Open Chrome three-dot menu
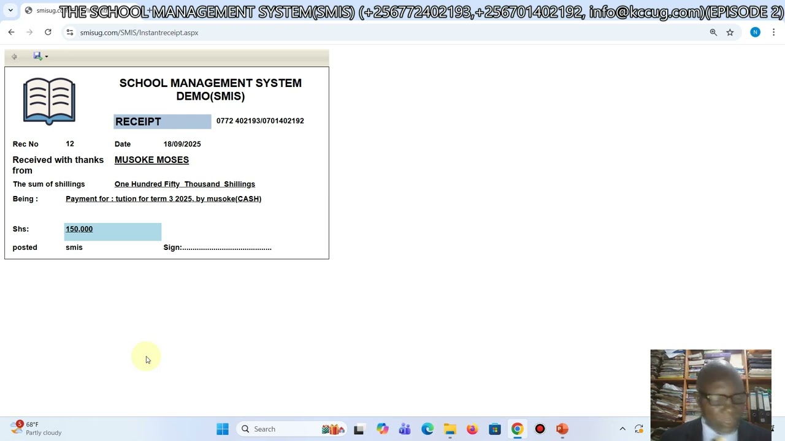Screen dimensions: 785x441 (x=773, y=32)
